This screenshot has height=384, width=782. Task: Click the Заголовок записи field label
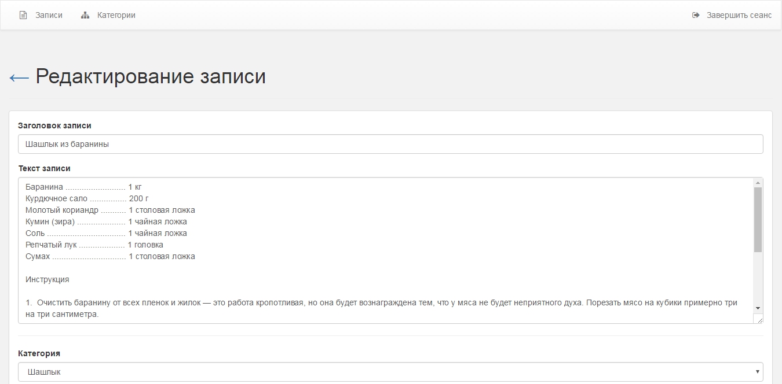point(54,125)
